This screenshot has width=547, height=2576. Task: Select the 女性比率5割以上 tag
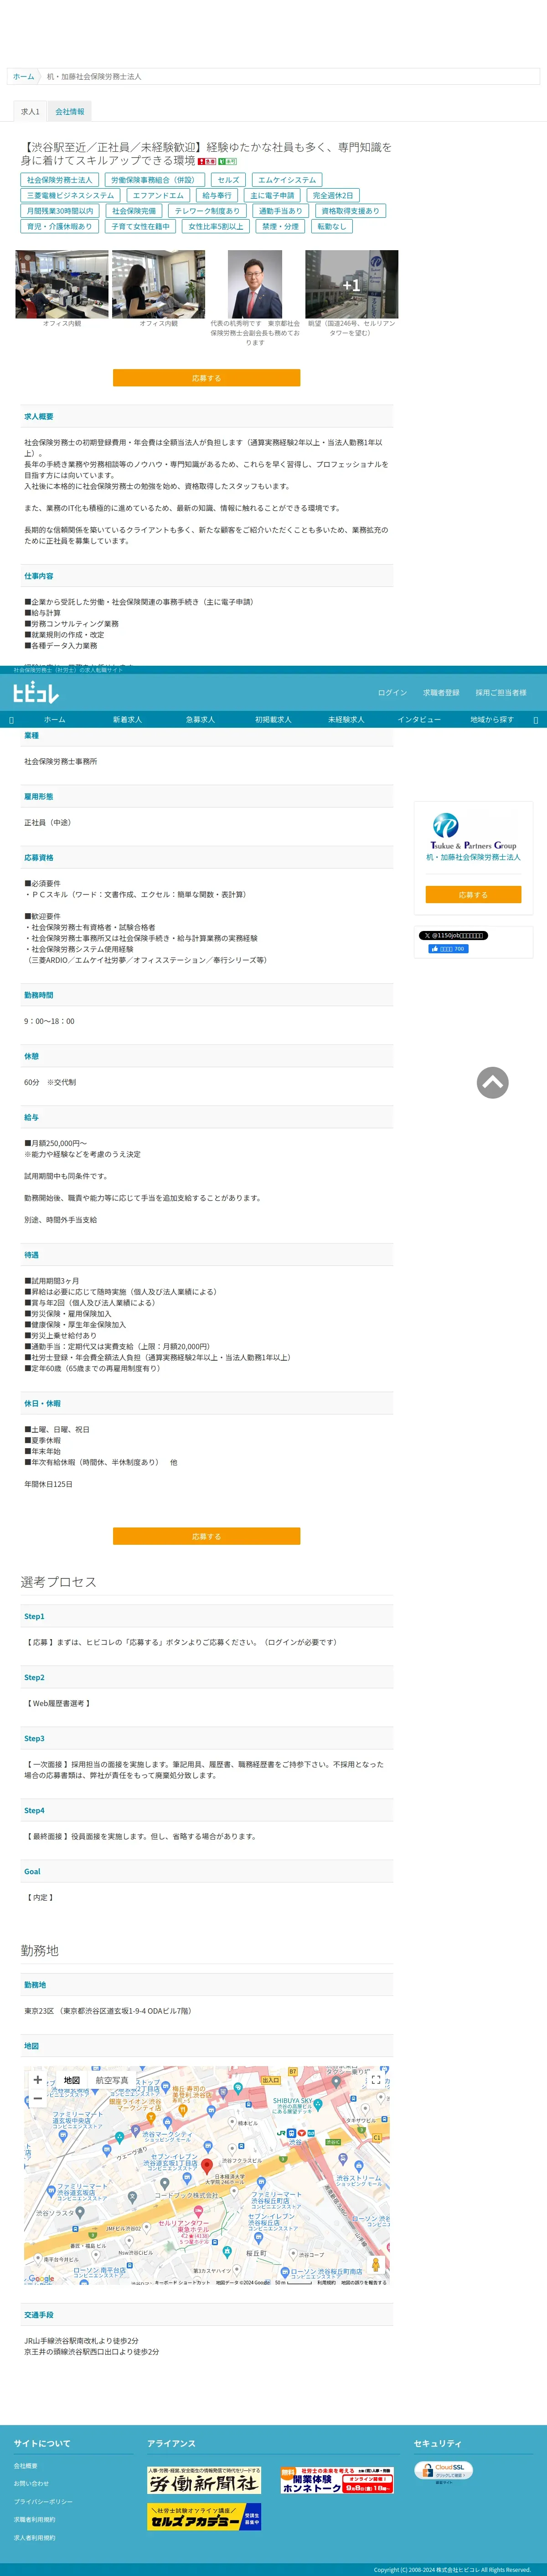216,227
